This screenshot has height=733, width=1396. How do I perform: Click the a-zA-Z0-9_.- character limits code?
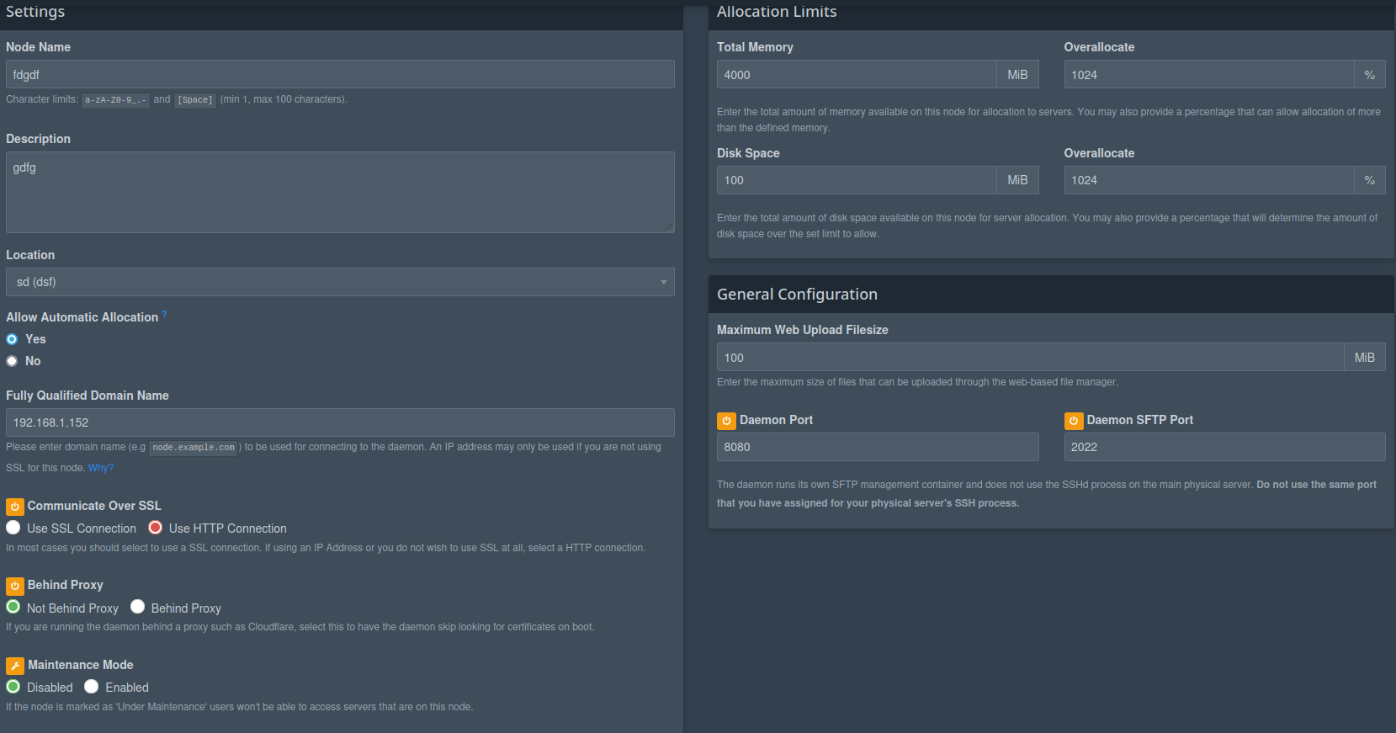click(x=115, y=100)
